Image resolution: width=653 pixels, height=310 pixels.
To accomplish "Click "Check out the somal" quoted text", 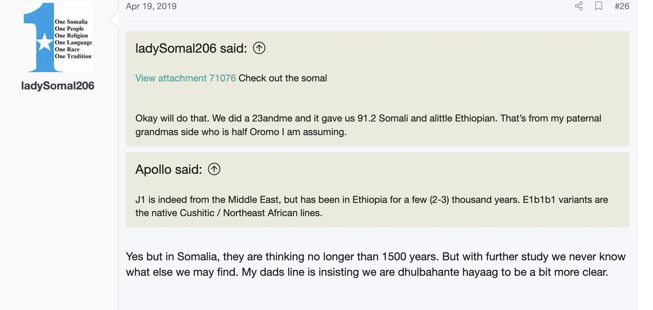I will coord(283,78).
